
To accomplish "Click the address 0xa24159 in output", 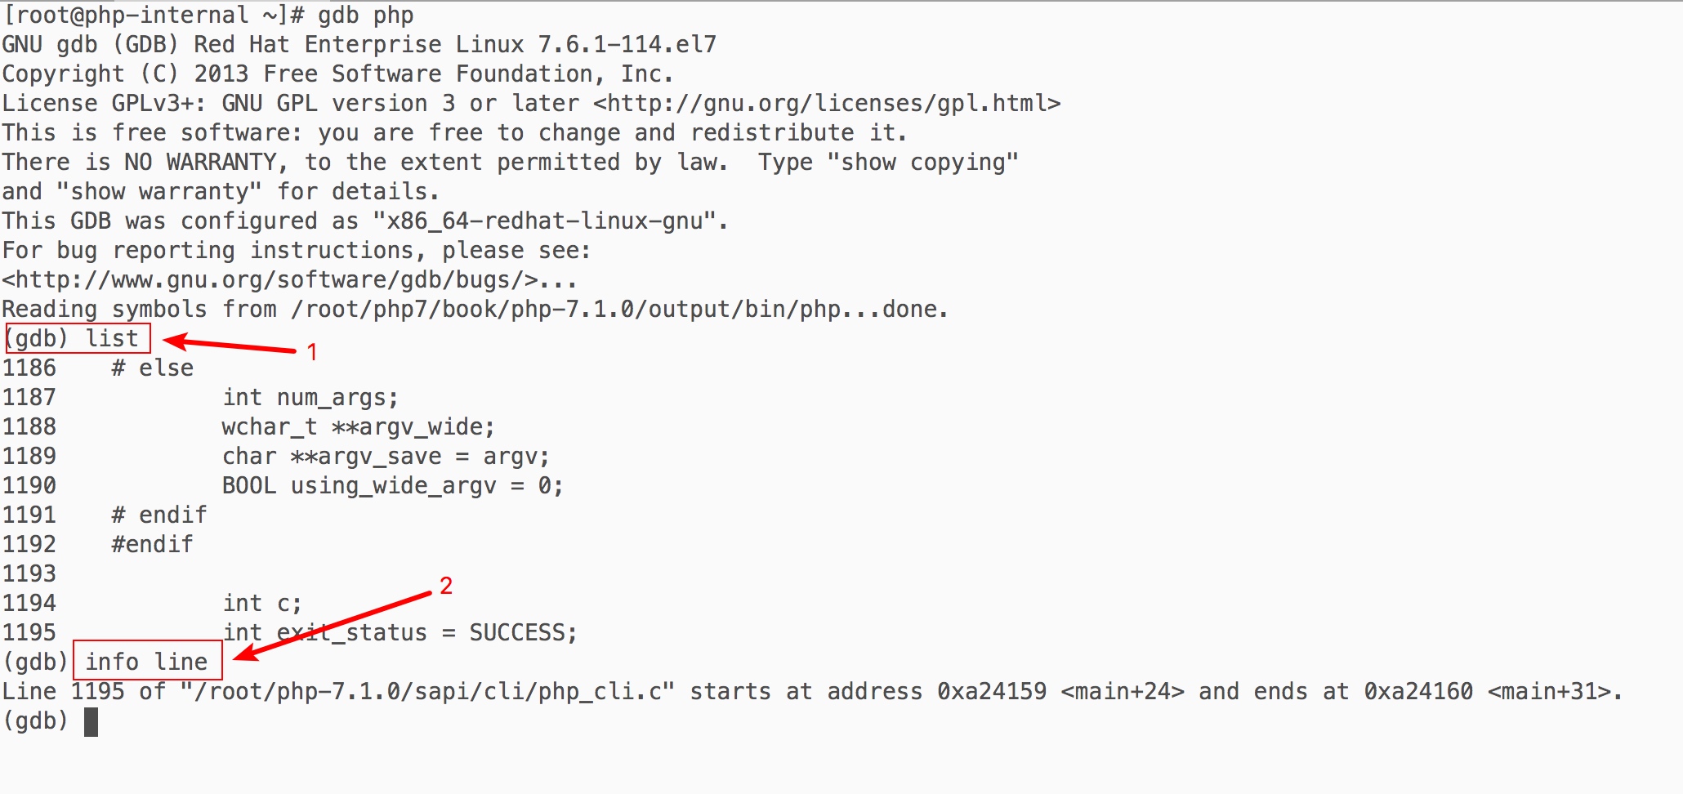I will [x=992, y=692].
